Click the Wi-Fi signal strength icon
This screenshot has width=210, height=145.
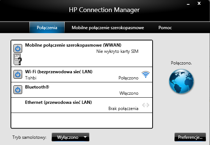146,74
